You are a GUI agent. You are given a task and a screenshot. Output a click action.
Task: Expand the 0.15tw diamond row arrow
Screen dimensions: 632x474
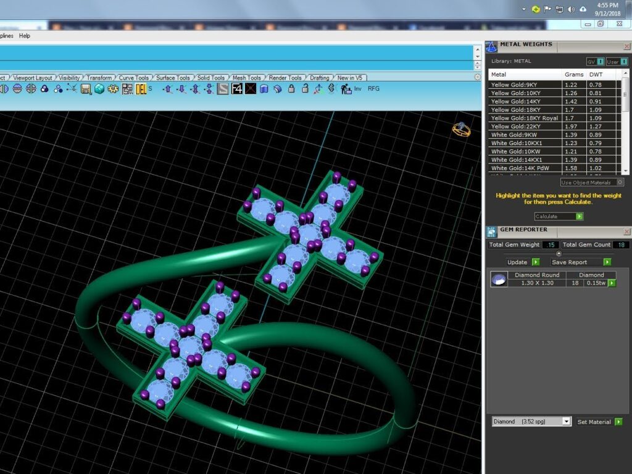click(x=612, y=283)
